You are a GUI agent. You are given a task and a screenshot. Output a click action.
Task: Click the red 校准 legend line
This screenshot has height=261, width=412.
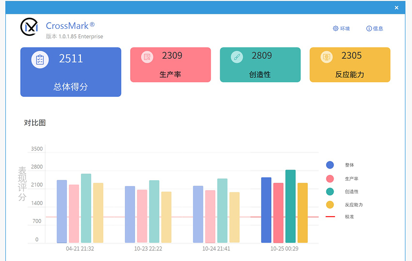pos(330,216)
